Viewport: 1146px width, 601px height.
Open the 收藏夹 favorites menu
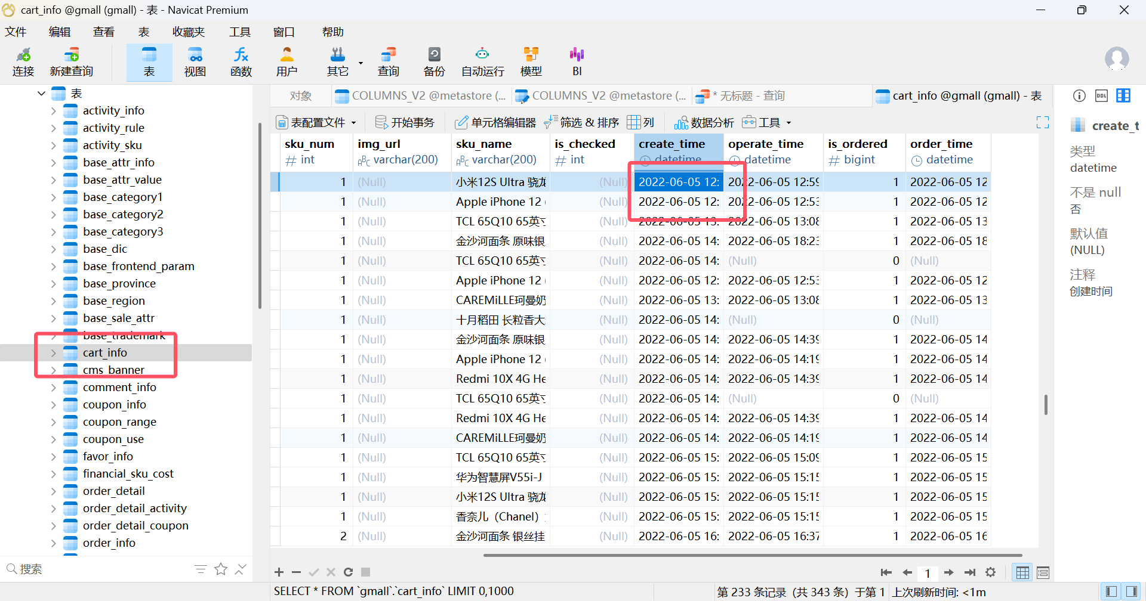[189, 32]
